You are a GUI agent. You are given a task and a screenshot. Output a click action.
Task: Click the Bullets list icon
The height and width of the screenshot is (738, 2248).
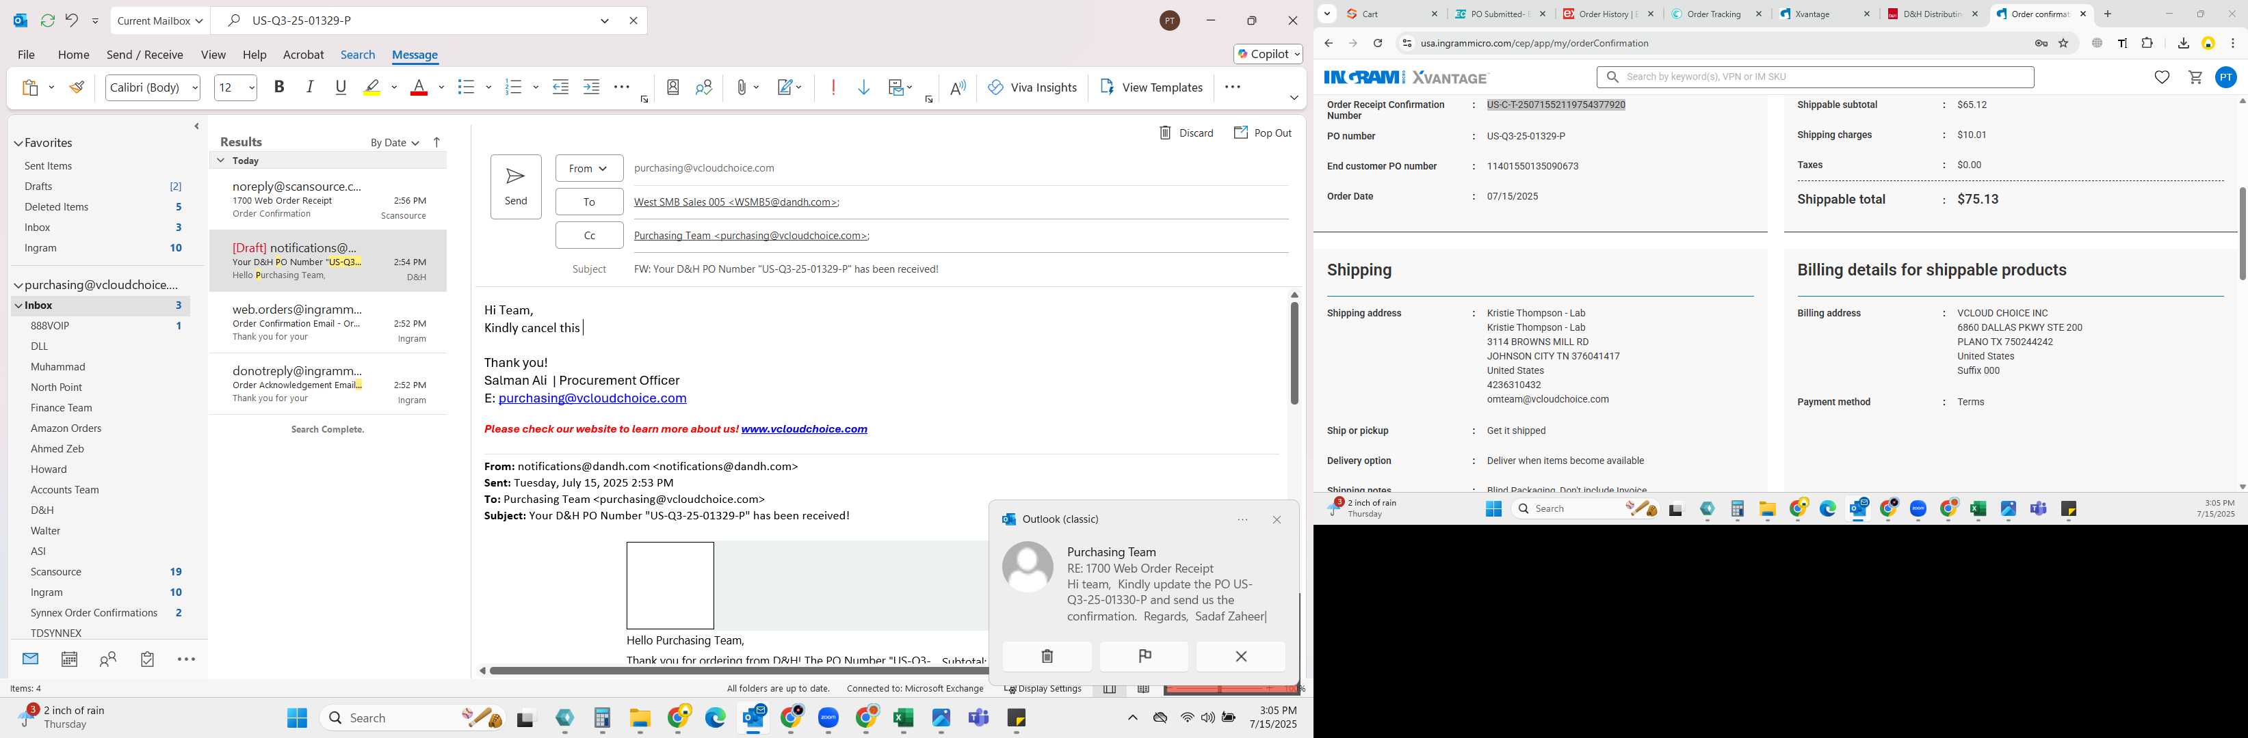click(466, 87)
